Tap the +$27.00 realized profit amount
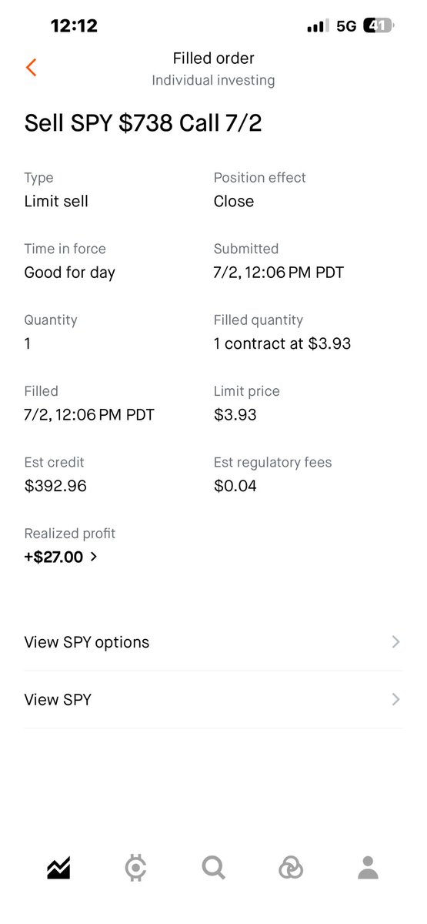 (x=54, y=557)
